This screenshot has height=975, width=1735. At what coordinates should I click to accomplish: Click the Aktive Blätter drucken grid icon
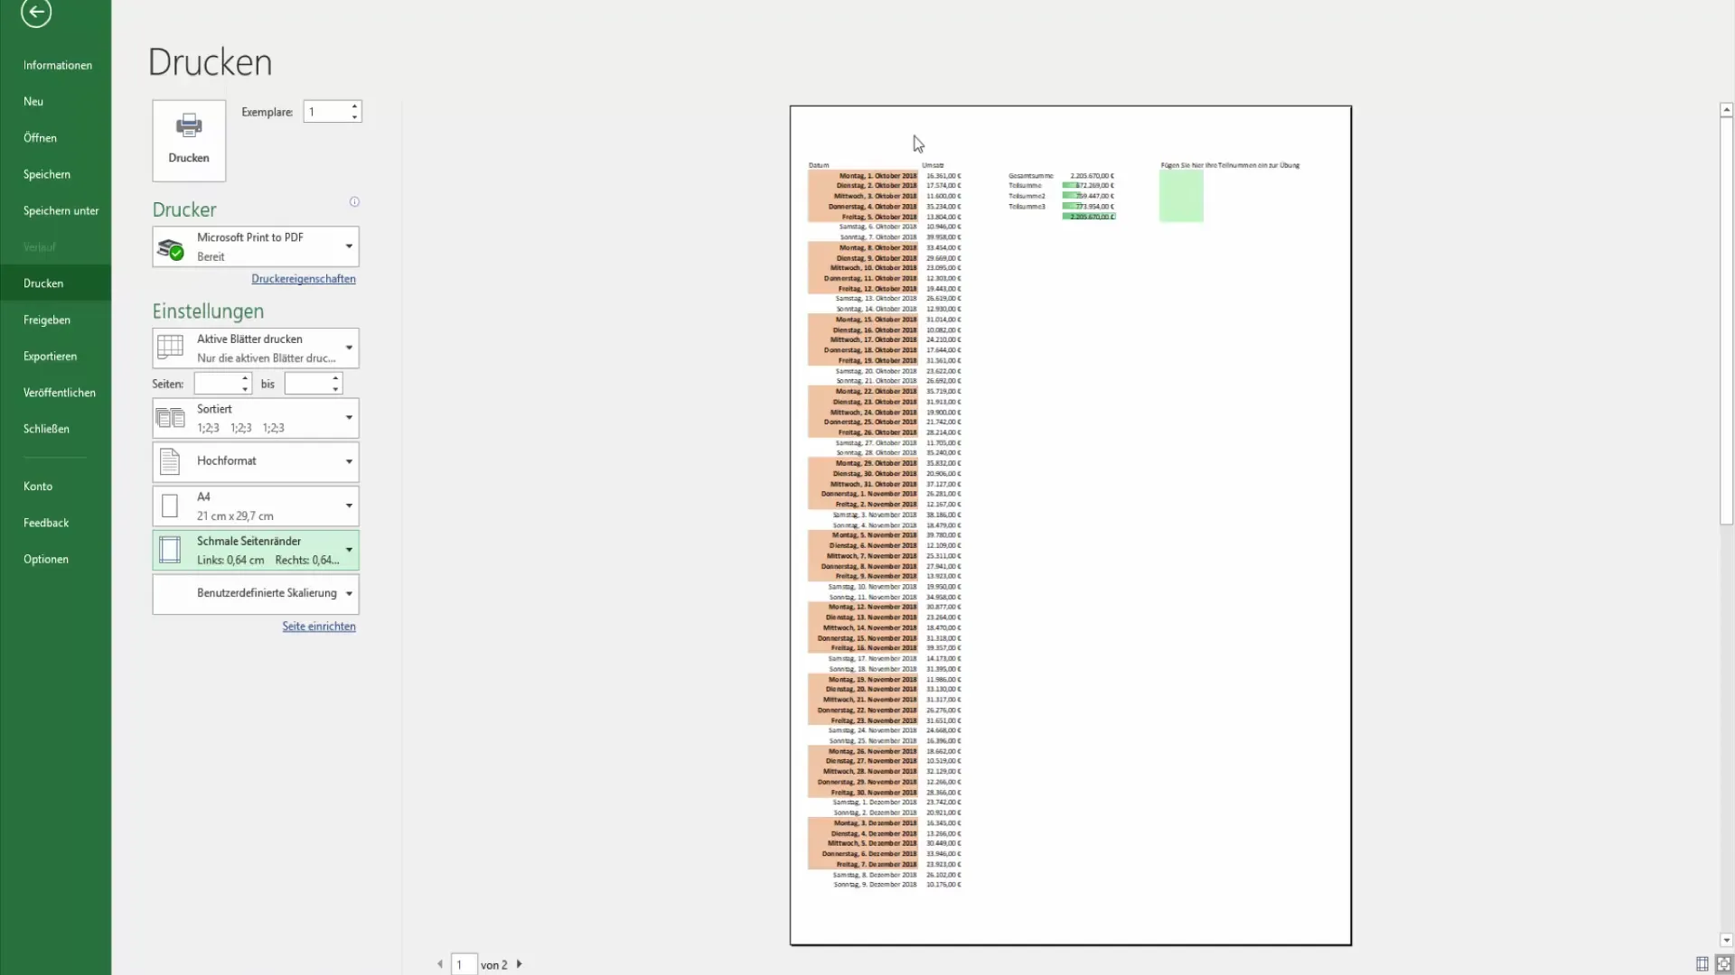[x=171, y=348]
